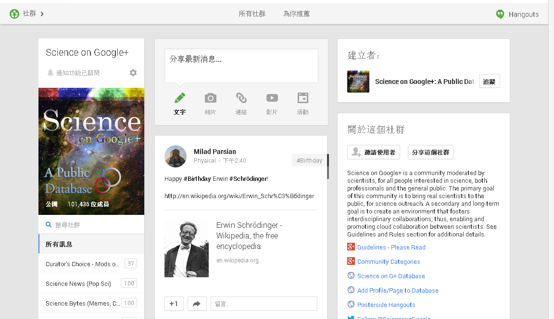Click the #Birthday hashtag tag

pyautogui.click(x=309, y=161)
